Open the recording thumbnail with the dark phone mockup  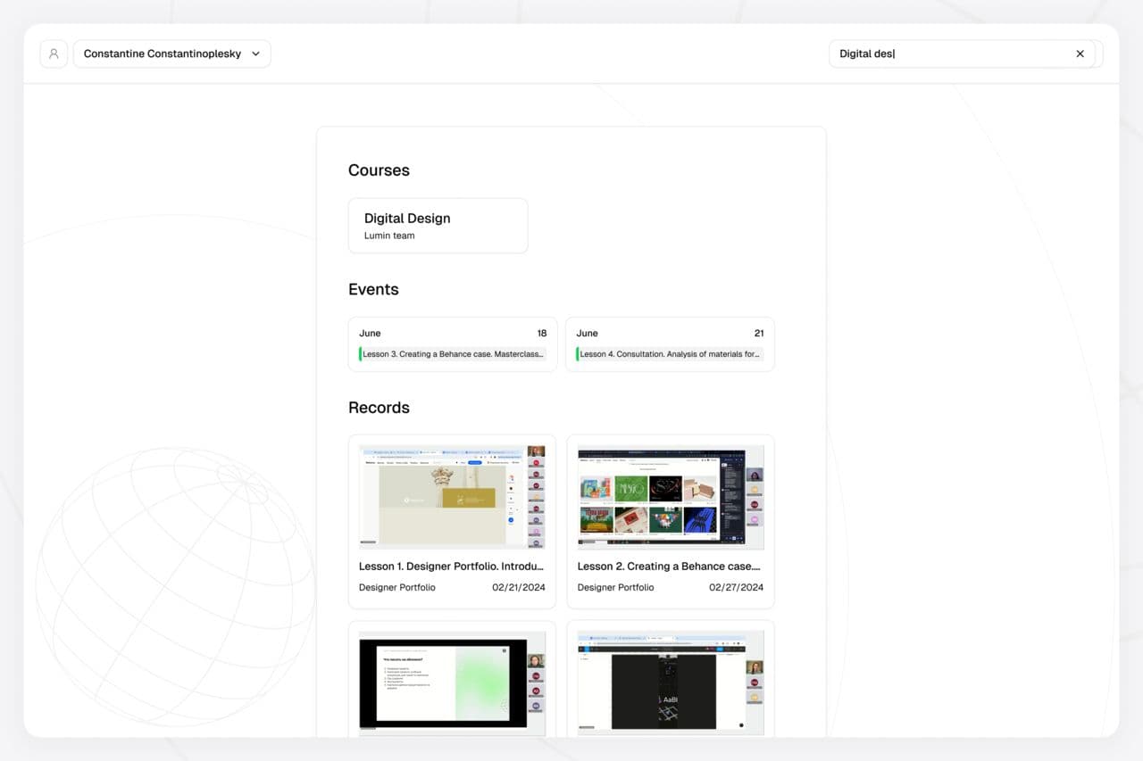(x=670, y=682)
